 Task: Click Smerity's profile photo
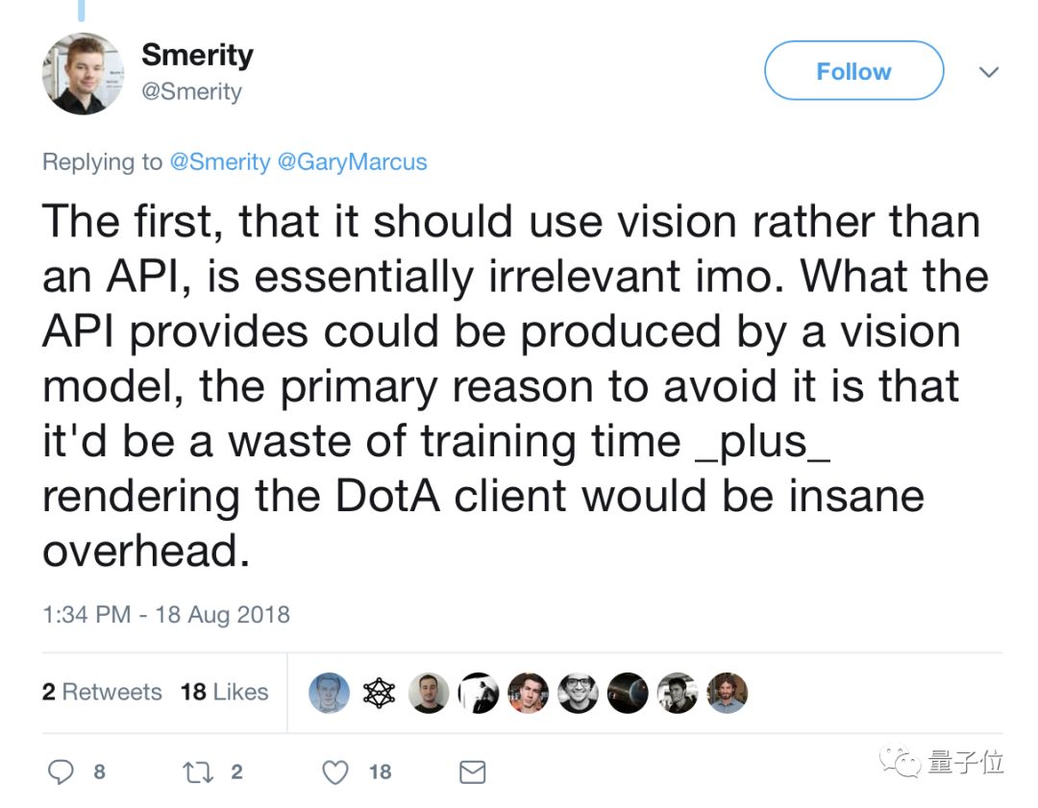83,74
